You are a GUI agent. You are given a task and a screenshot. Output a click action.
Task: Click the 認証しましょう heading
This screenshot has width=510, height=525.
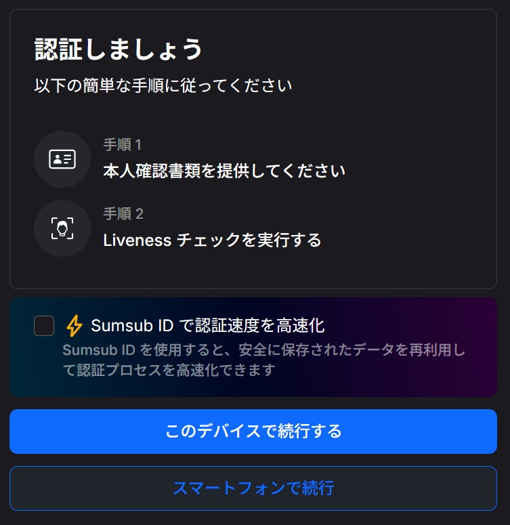point(119,49)
